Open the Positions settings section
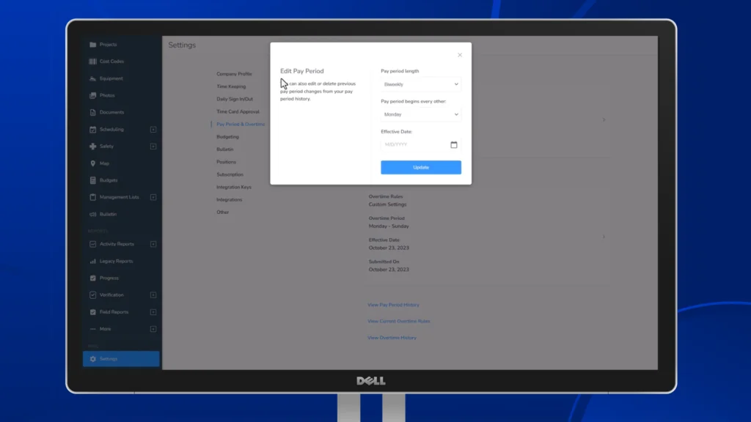The width and height of the screenshot is (751, 422). coord(226,162)
